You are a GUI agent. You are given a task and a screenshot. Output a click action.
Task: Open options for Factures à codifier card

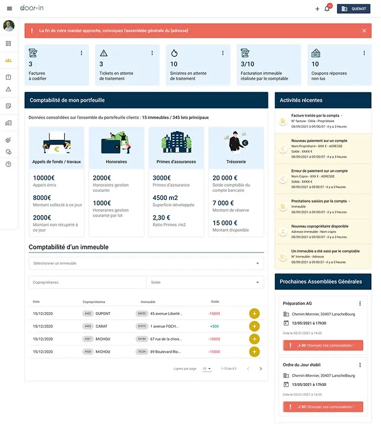coord(81,53)
